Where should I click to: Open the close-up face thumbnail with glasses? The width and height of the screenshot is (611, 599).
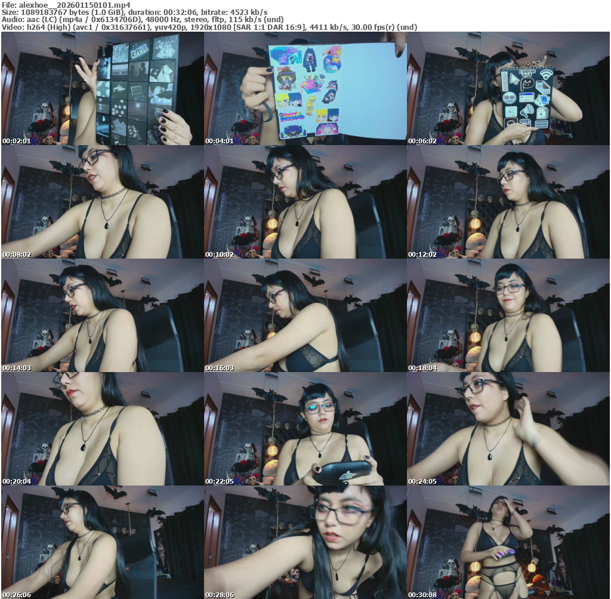click(305, 542)
